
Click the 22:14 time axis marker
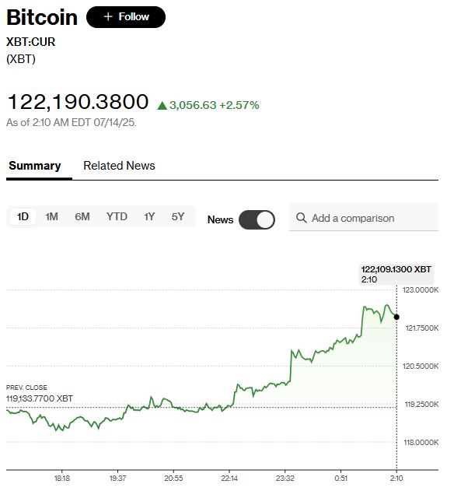pos(229,479)
